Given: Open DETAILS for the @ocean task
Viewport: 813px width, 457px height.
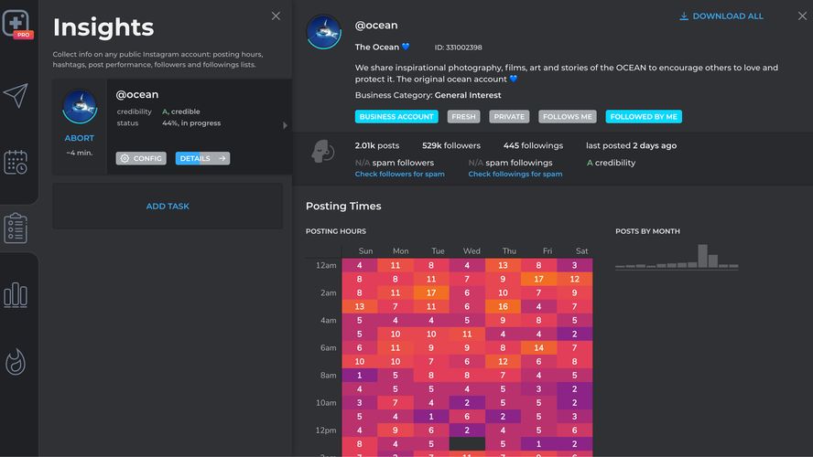Looking at the screenshot, I should [x=202, y=158].
